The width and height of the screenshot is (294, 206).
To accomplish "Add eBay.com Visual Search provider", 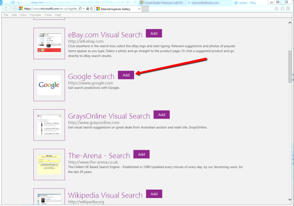I will click(x=154, y=33).
